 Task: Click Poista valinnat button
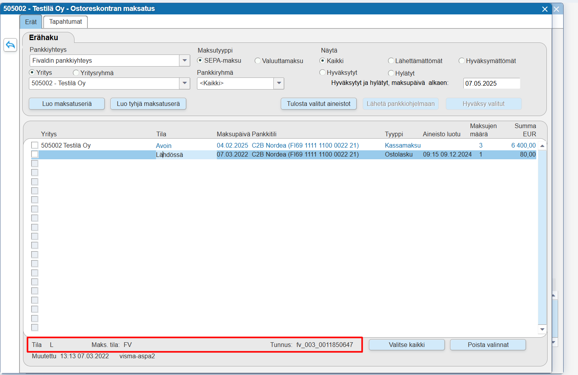tap(488, 345)
